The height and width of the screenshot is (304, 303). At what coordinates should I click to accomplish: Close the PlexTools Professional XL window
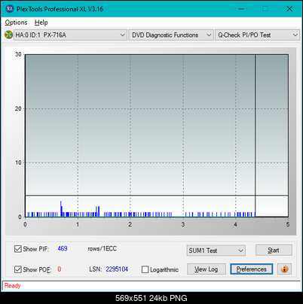[x=289, y=9]
